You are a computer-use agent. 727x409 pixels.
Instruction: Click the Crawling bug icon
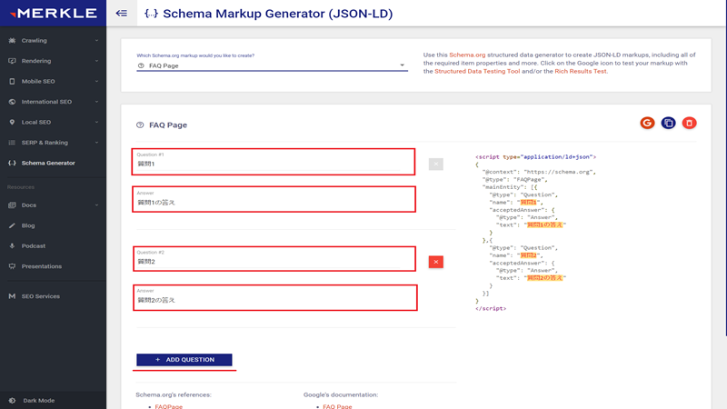[x=12, y=40]
